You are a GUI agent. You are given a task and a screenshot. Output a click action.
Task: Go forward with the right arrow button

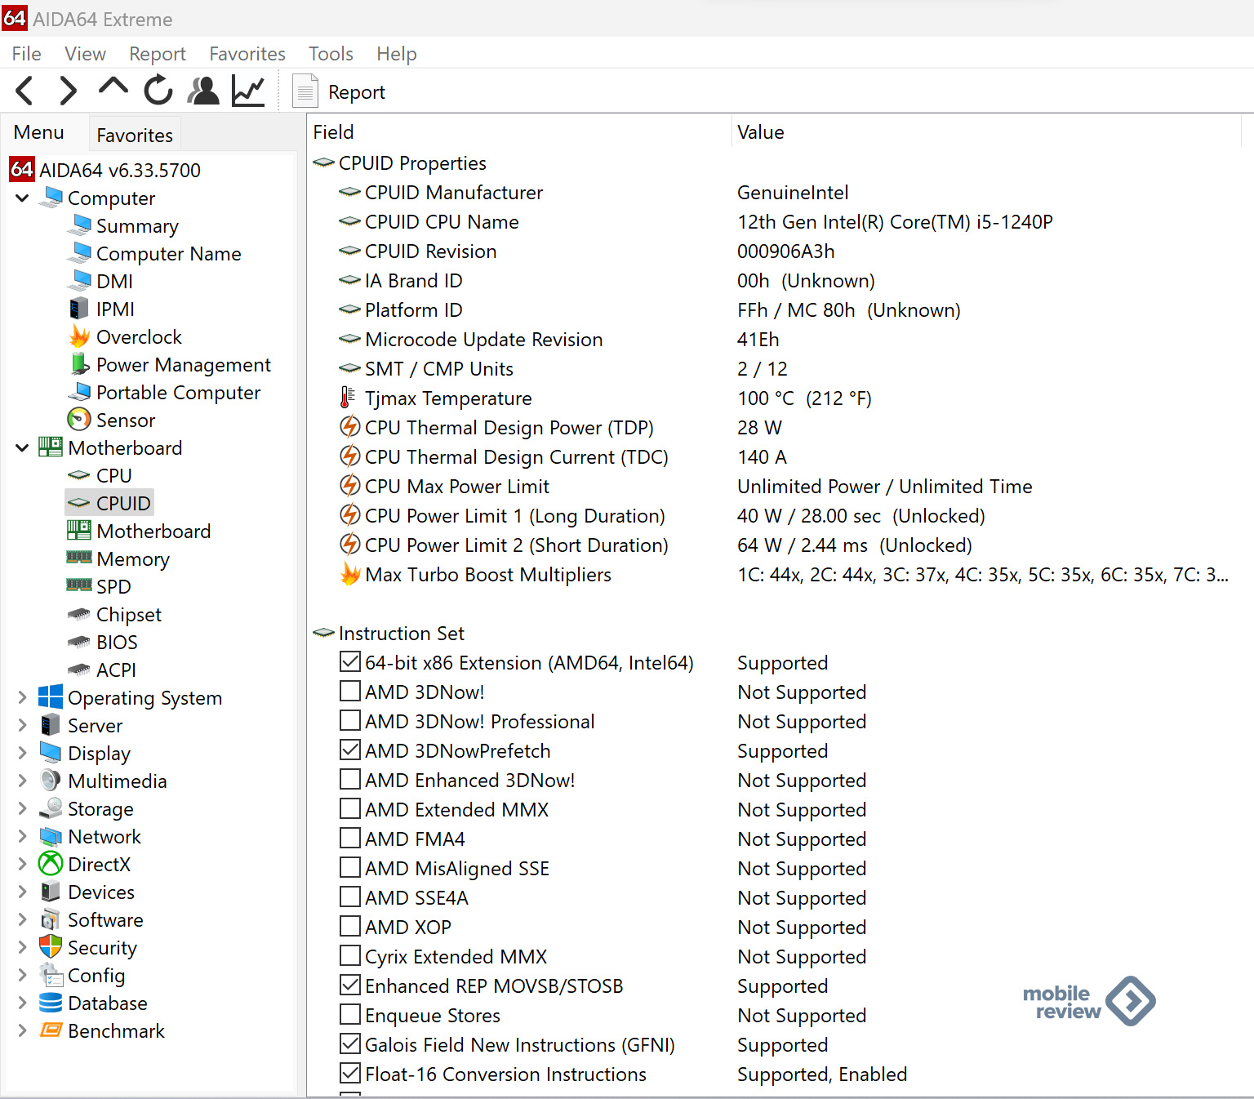pos(69,91)
